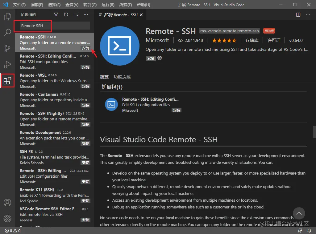Screen dimensions: 316x234
Task: Switch to the 功能贡献 tab
Action: (x=122, y=77)
